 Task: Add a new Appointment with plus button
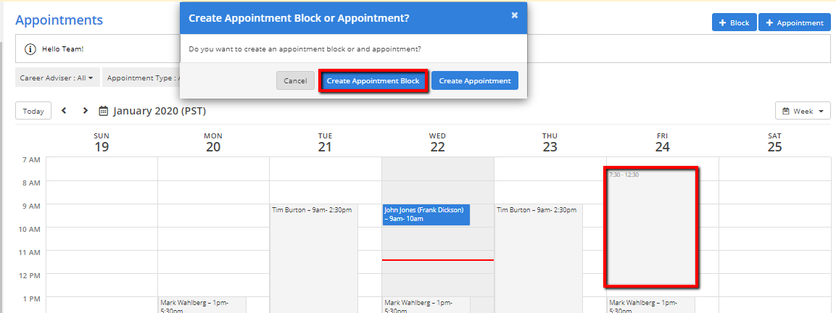(794, 22)
